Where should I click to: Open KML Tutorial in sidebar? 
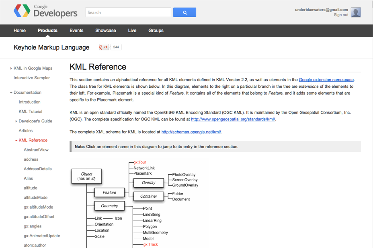(x=31, y=112)
